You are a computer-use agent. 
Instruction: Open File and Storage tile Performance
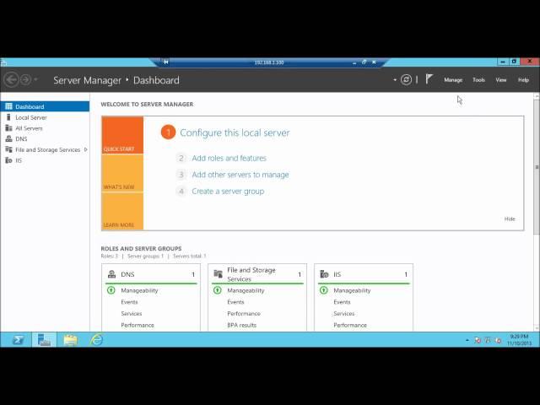244,313
